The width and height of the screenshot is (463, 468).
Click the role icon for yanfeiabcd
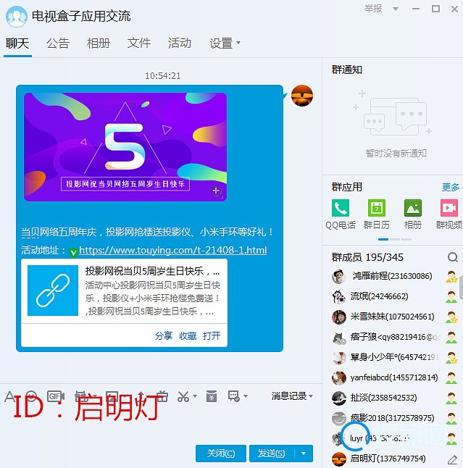pos(451,378)
